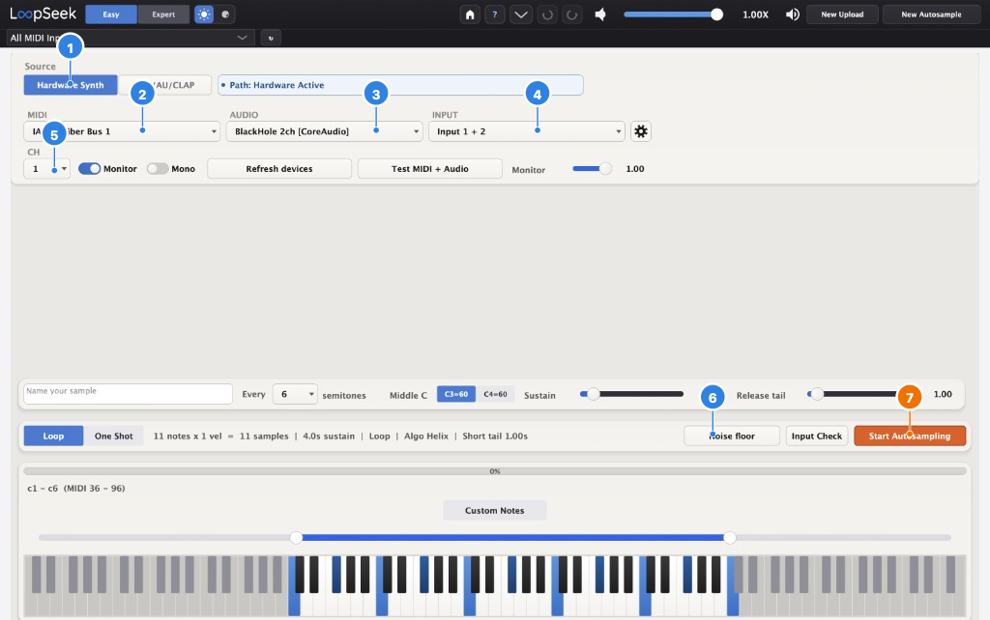The image size is (990, 620).
Task: Click the note range slider right handle
Action: point(730,537)
